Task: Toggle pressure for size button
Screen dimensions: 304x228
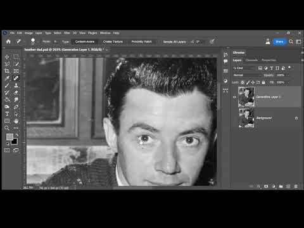Action: 212,41
